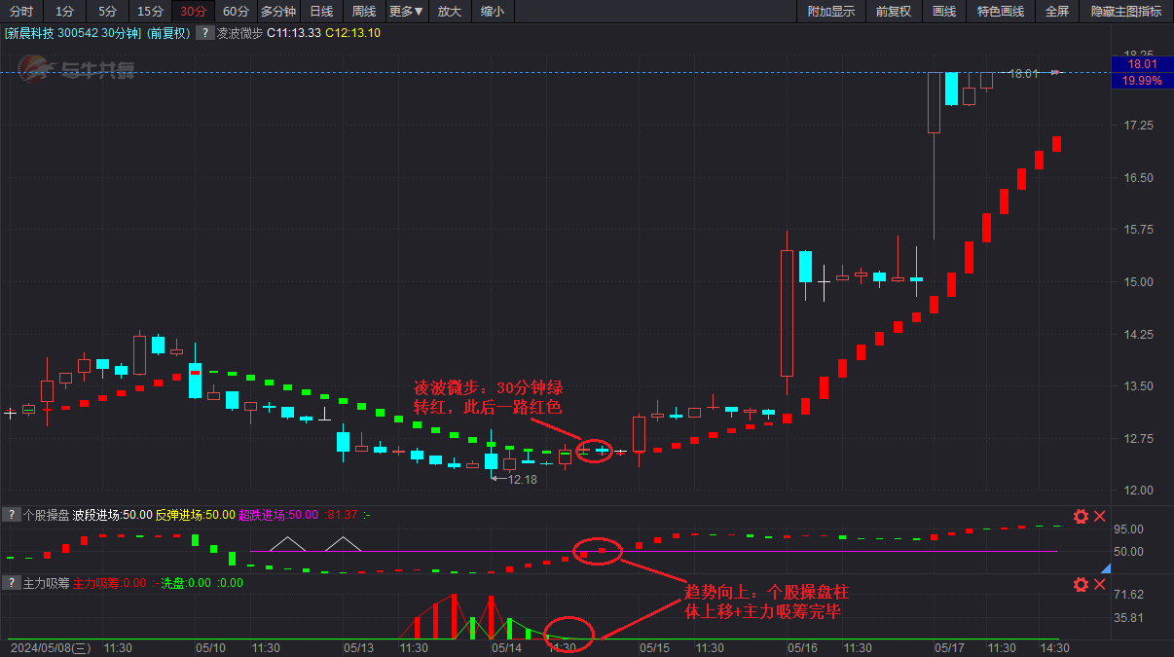Open settings gear for 个股操盘 panel
The height and width of the screenshot is (657, 1174).
tap(1081, 516)
